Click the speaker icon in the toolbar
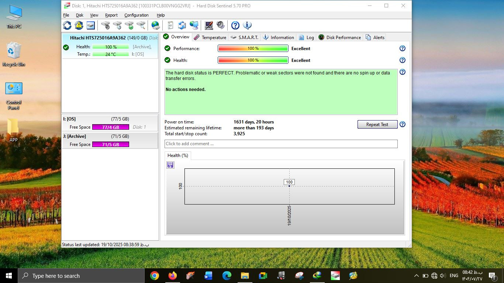This screenshot has height=283, width=504. (221, 25)
